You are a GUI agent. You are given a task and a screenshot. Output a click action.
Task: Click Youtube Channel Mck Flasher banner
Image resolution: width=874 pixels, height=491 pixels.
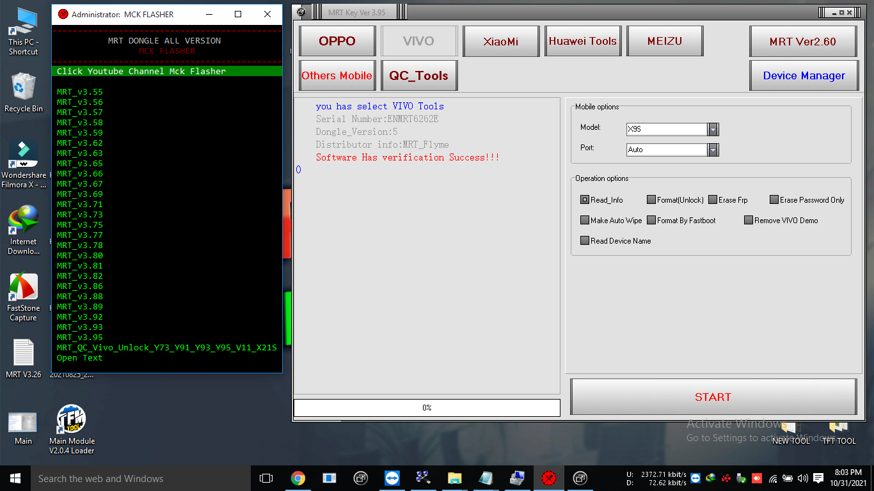point(167,71)
